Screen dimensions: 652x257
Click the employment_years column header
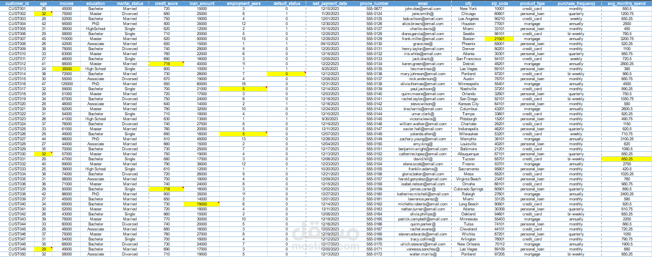(243, 4)
